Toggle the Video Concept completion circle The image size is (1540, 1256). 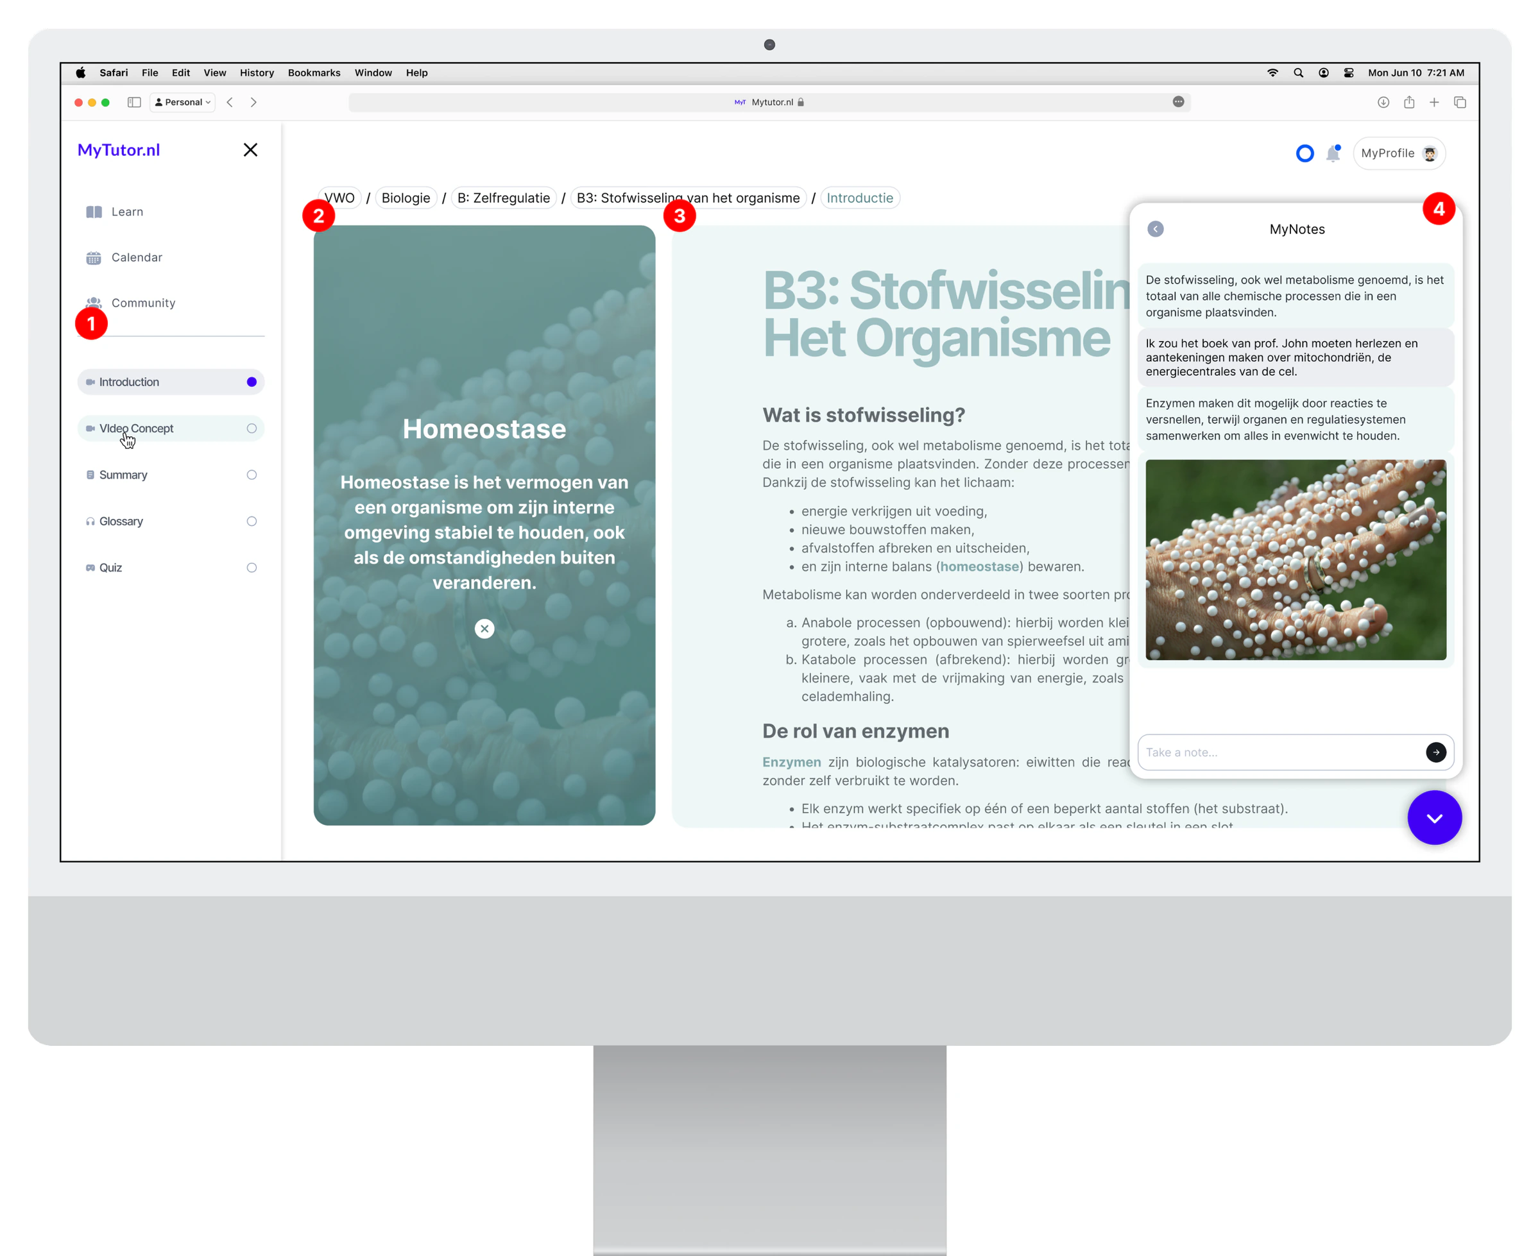[252, 429]
